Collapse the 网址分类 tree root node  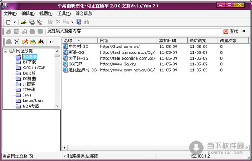click(x=5, y=51)
